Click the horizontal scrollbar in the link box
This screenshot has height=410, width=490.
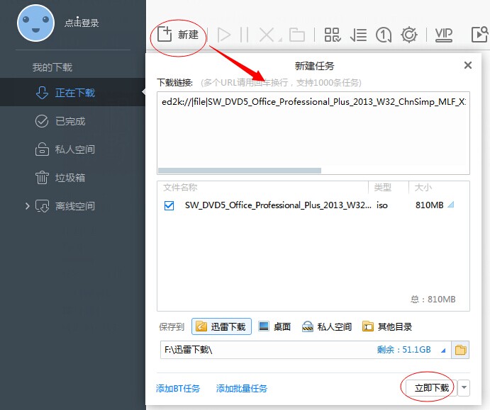tap(240, 171)
